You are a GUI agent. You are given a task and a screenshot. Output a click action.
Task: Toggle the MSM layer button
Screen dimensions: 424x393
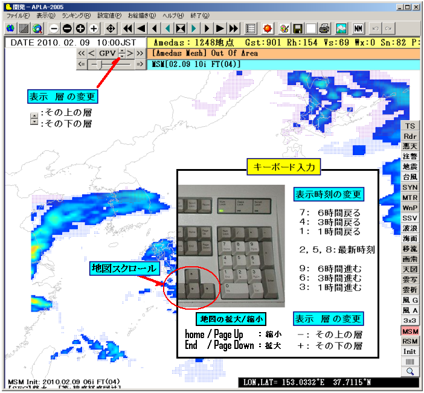[410, 331]
